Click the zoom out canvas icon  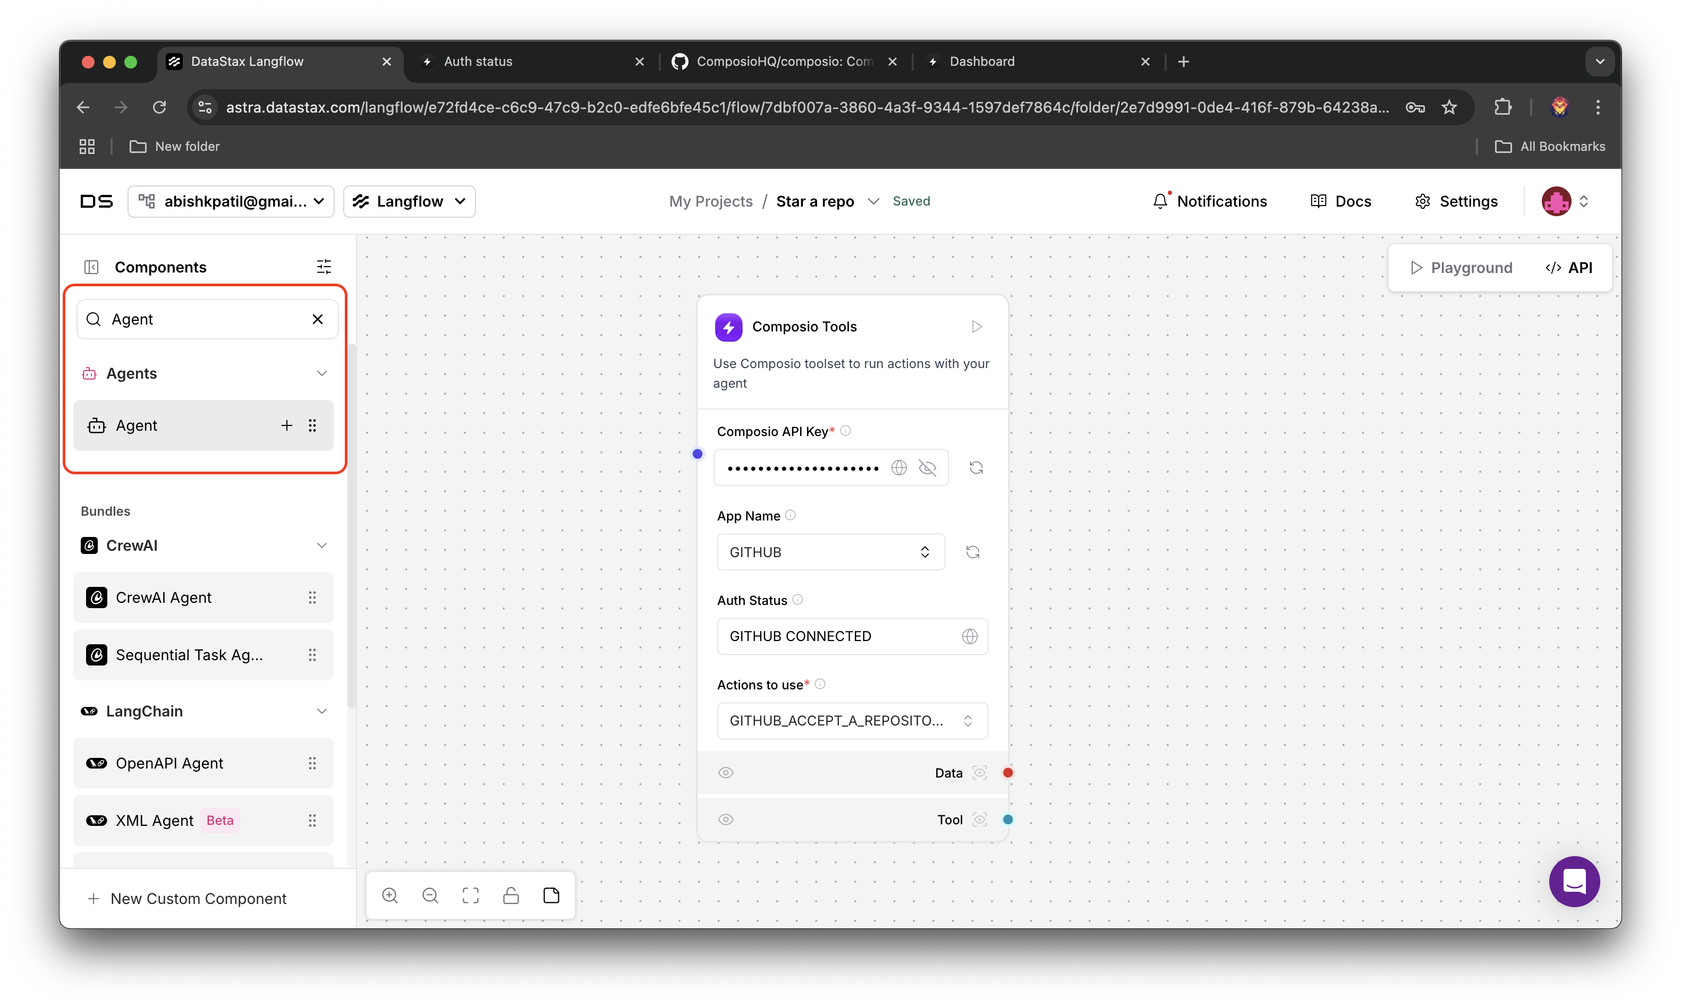pos(430,895)
